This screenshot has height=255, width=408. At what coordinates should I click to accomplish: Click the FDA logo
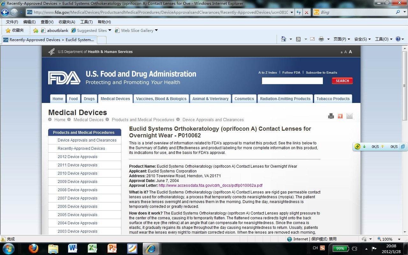point(64,78)
